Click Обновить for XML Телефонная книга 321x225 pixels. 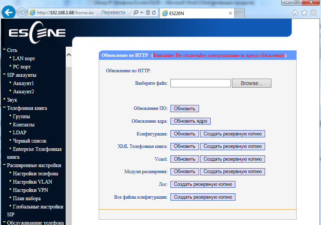(x=185, y=146)
